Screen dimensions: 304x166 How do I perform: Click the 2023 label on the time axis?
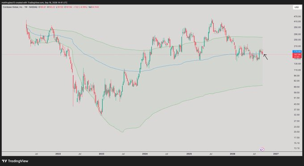pos(101,154)
